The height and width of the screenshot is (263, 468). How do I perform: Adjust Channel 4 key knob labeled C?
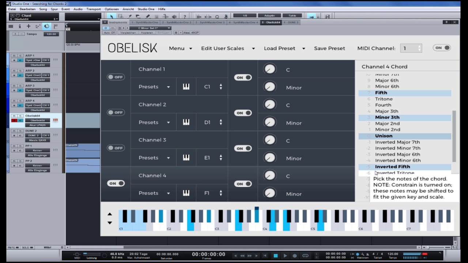pos(269,175)
